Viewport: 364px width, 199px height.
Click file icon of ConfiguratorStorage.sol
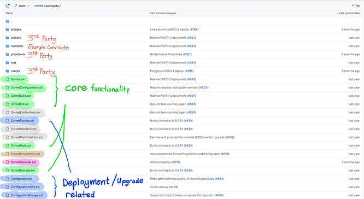coord(8,195)
